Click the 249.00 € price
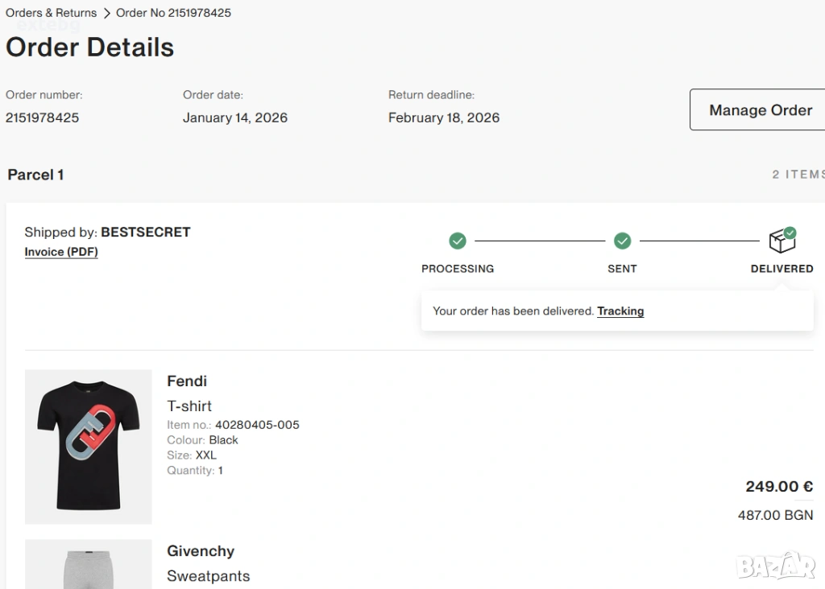This screenshot has height=589, width=825. tap(779, 486)
